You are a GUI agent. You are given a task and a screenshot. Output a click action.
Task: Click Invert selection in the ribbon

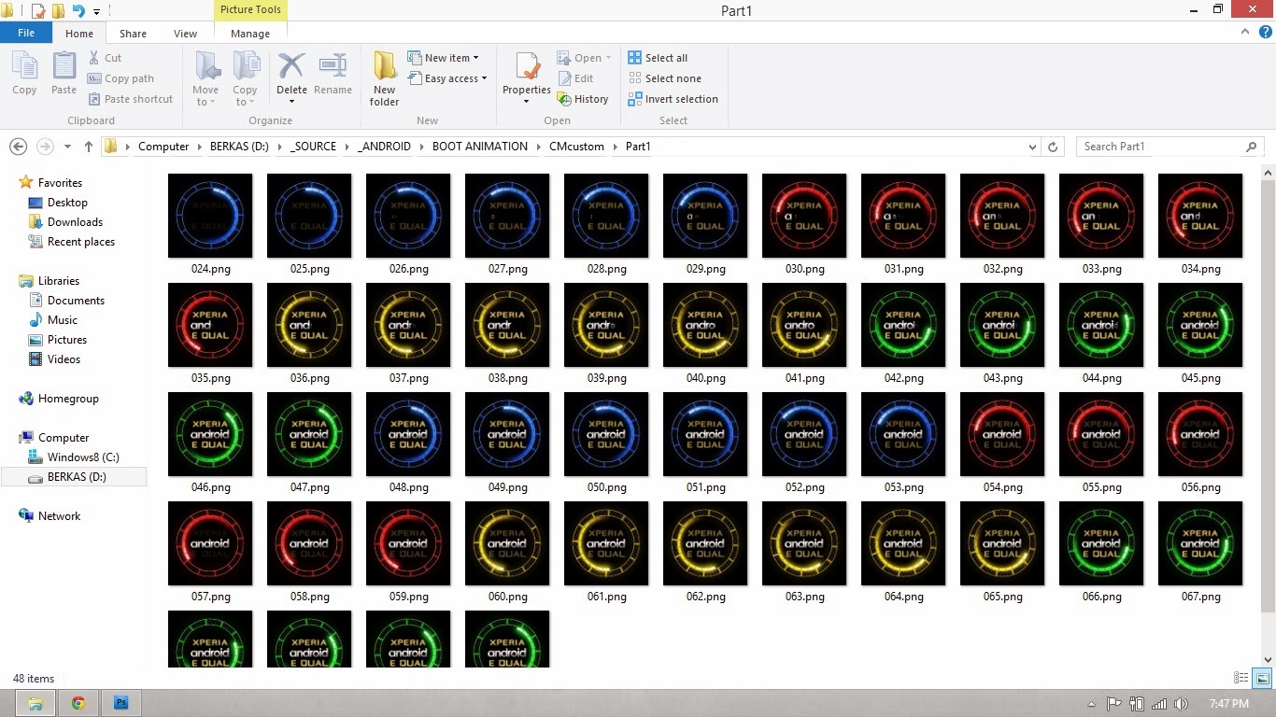coord(673,99)
